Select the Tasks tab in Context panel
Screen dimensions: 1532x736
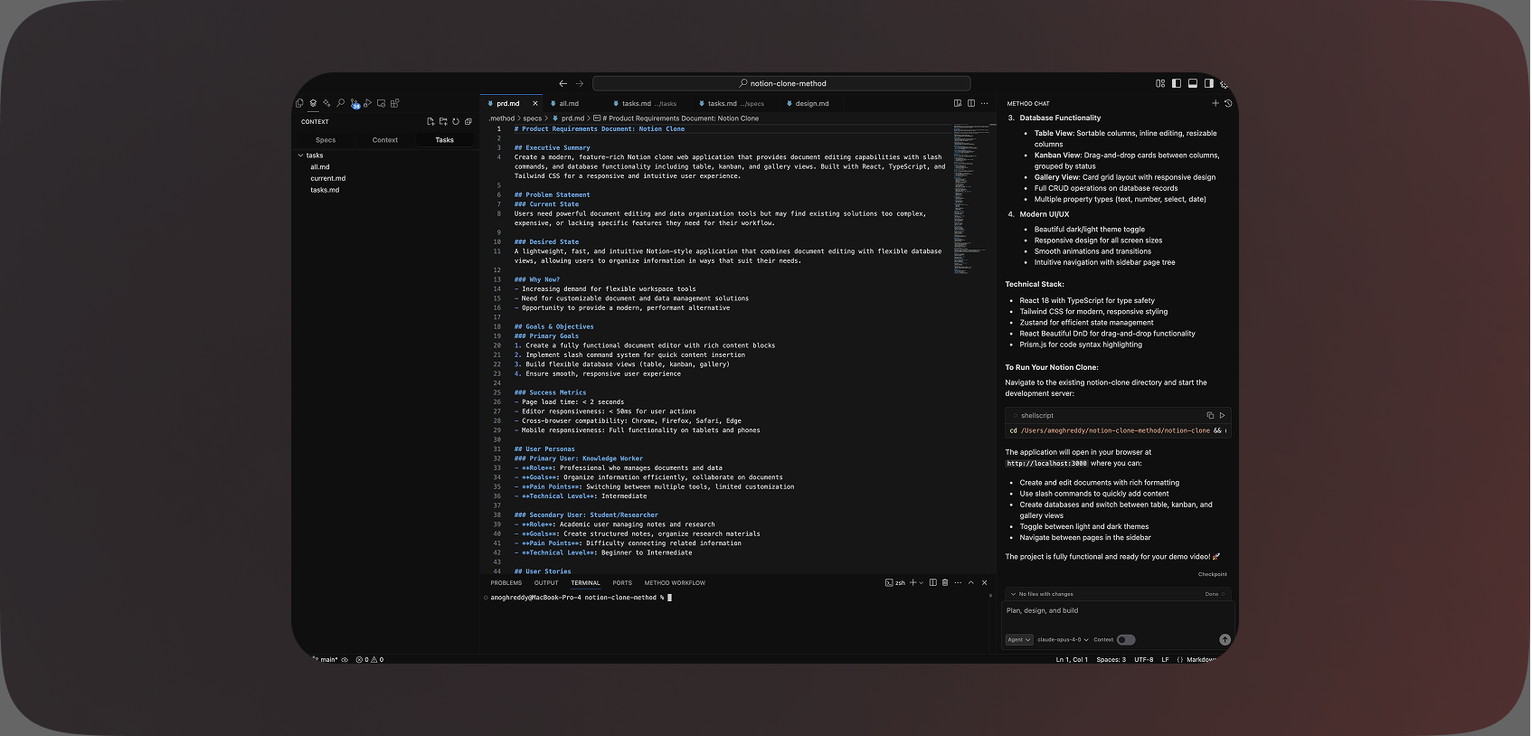point(445,140)
